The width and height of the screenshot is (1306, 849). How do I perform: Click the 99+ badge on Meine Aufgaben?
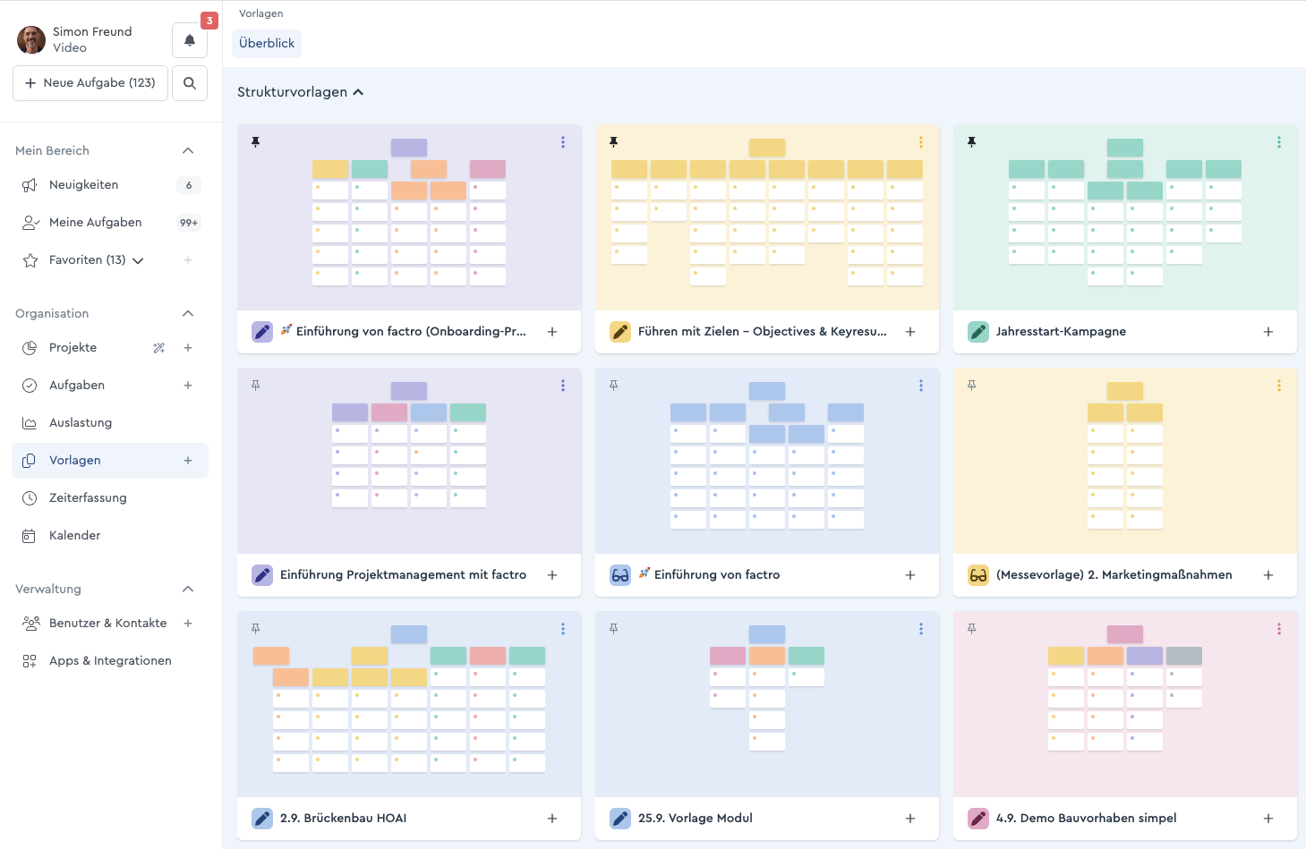coord(189,223)
